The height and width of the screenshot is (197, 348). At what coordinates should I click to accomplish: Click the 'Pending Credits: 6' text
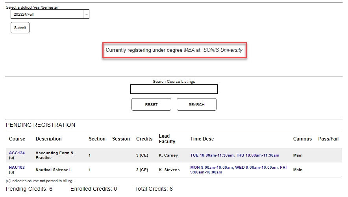(x=29, y=189)
